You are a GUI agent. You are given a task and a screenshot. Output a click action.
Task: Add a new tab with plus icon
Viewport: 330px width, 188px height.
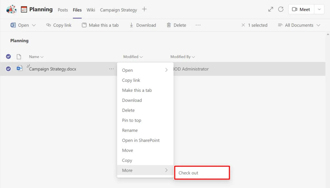pos(144,9)
